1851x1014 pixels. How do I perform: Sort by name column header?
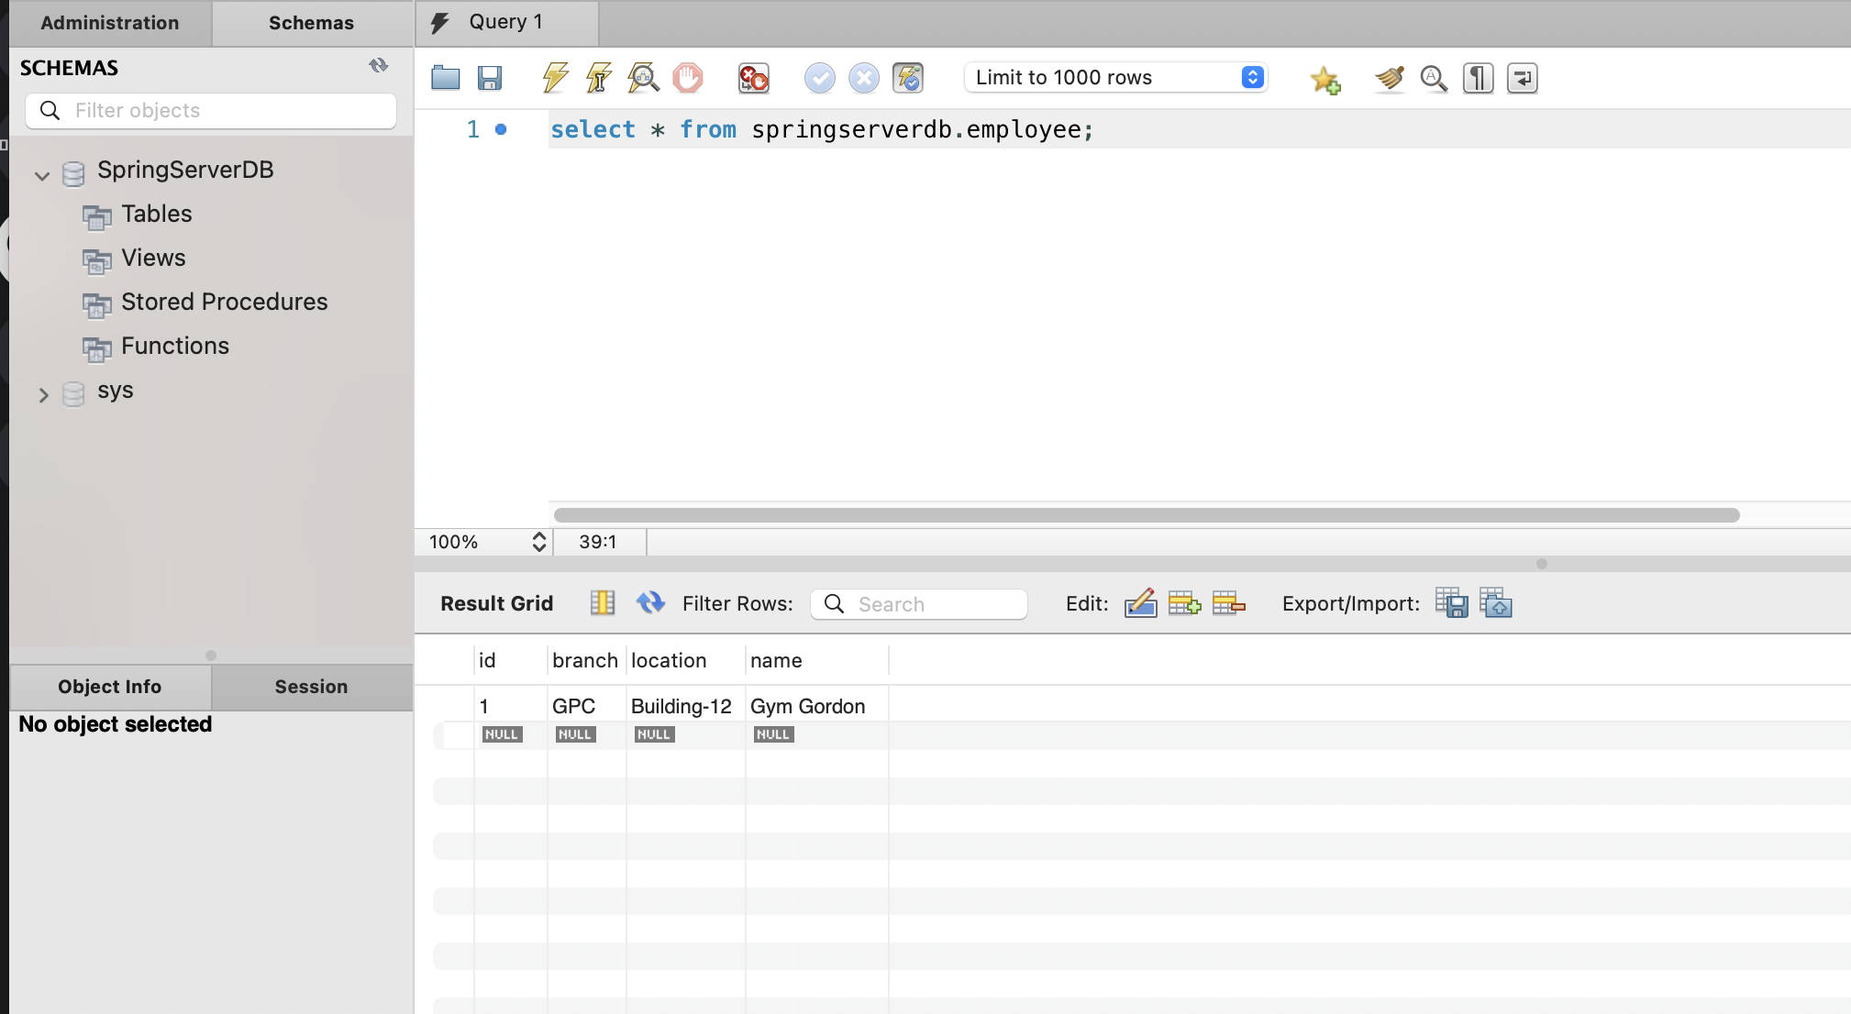[816, 660]
